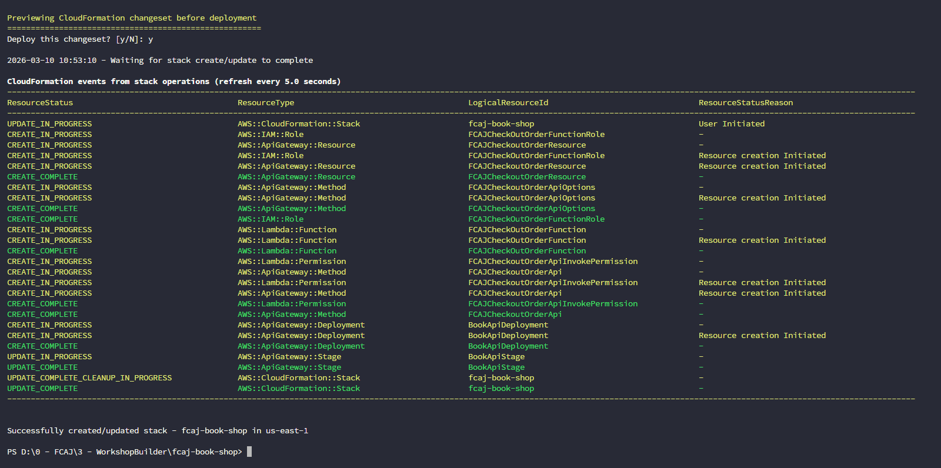Click CREATE_COMPLETE status for FCAJCheckoutOrderResource
This screenshot has height=468, width=941.
pos(42,176)
